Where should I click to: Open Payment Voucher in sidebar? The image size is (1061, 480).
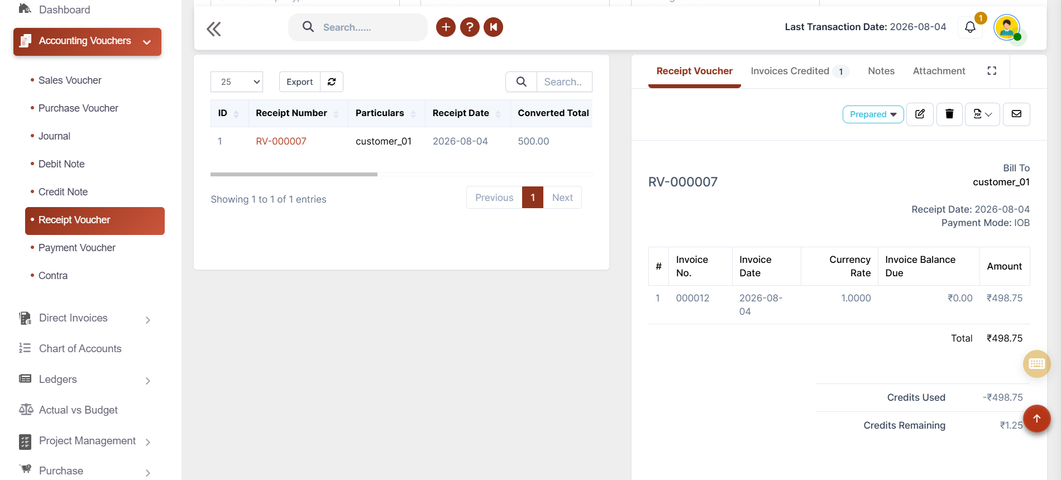(77, 248)
